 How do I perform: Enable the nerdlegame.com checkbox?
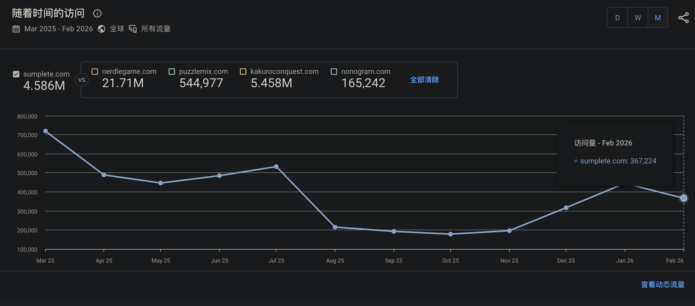pyautogui.click(x=95, y=72)
